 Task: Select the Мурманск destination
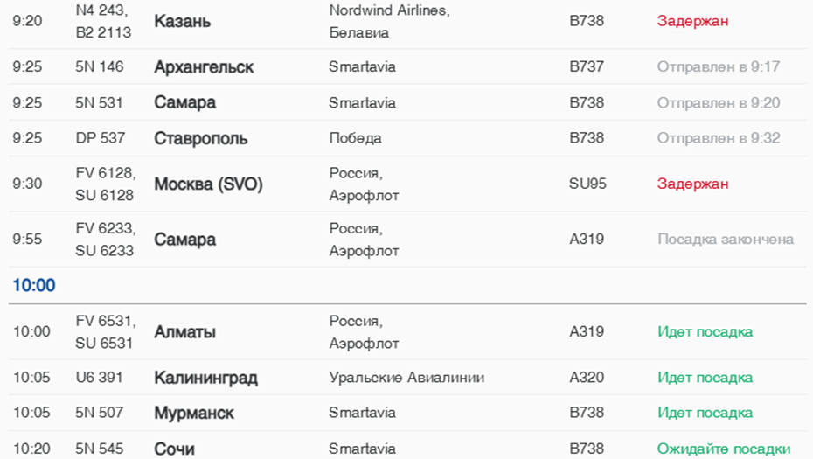(194, 413)
